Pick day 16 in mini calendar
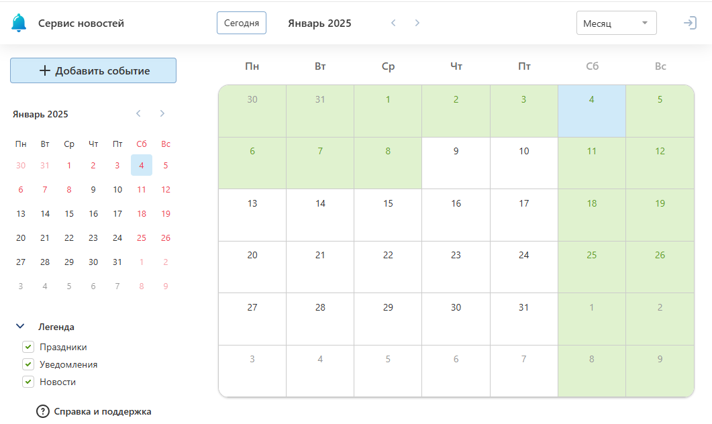This screenshot has width=712, height=424. [93, 213]
